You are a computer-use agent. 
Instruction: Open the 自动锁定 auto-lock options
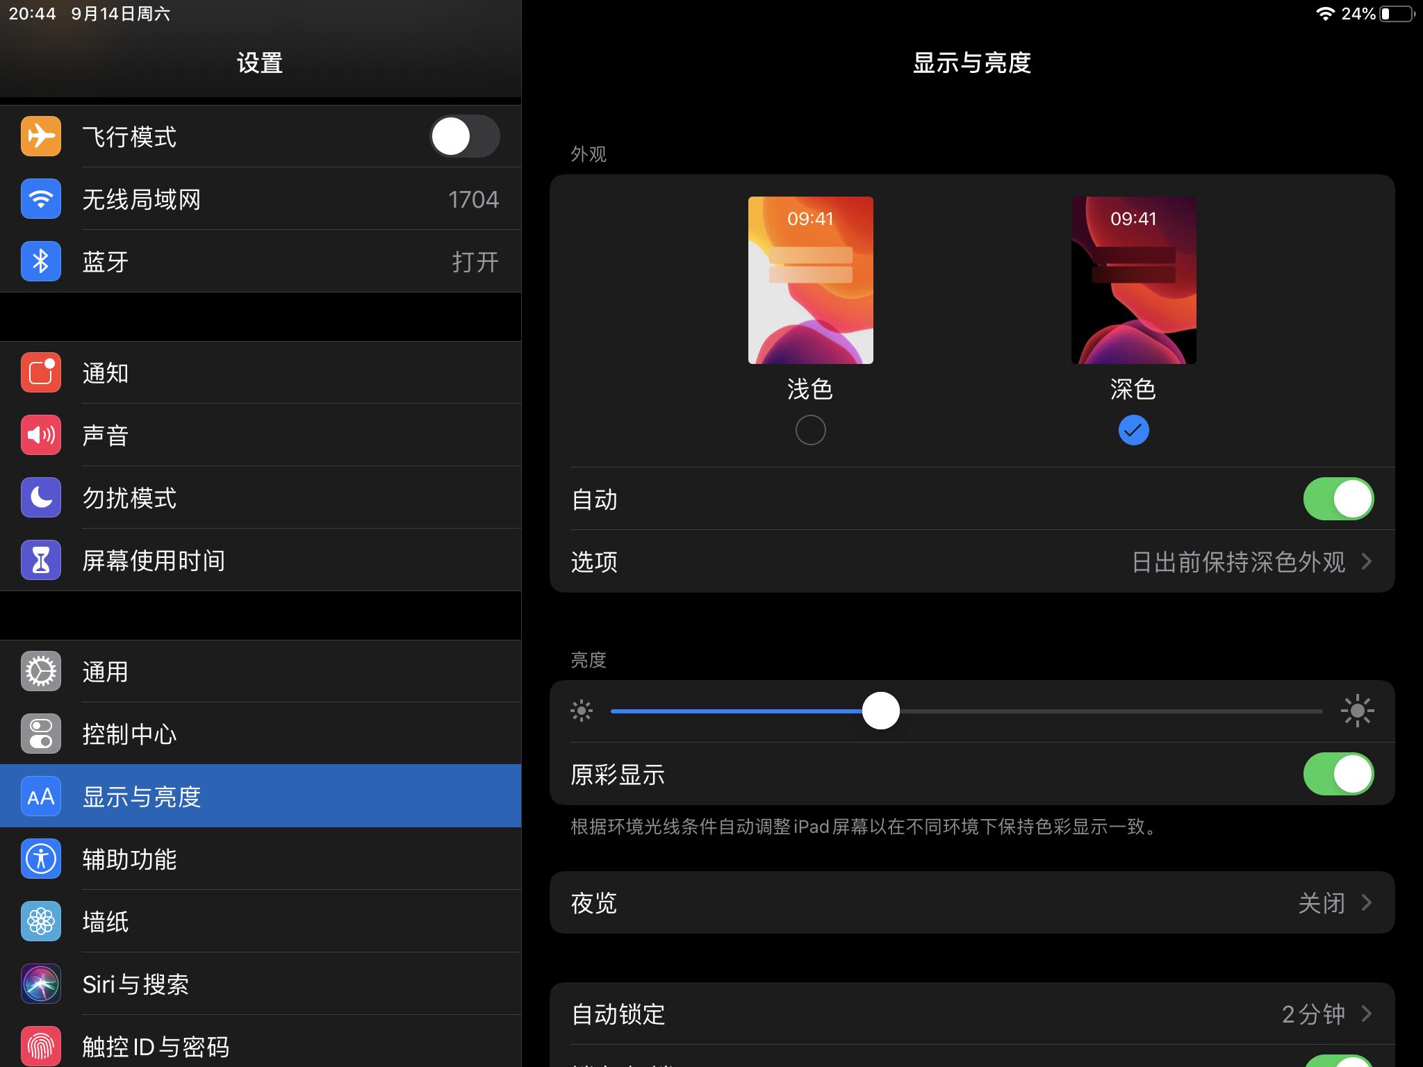pyautogui.click(x=973, y=1014)
